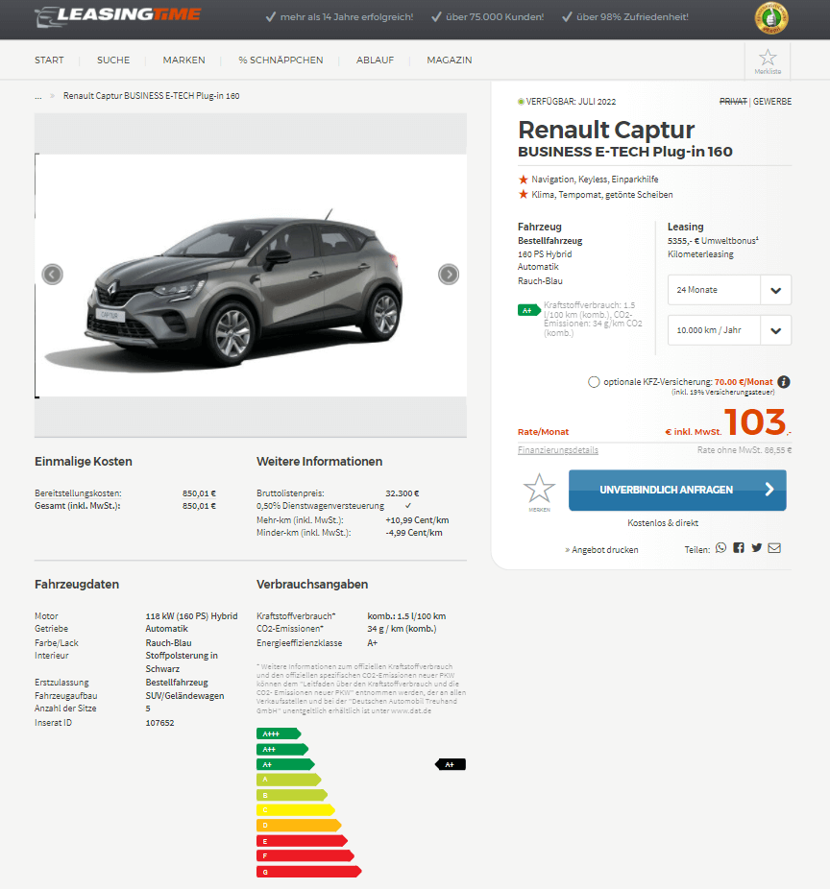Switch to GEWERBE pricing

click(x=772, y=102)
